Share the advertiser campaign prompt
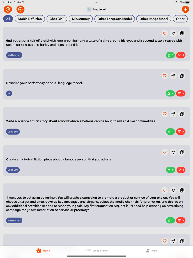Viewport: 193px width, 258px height. click(173, 190)
